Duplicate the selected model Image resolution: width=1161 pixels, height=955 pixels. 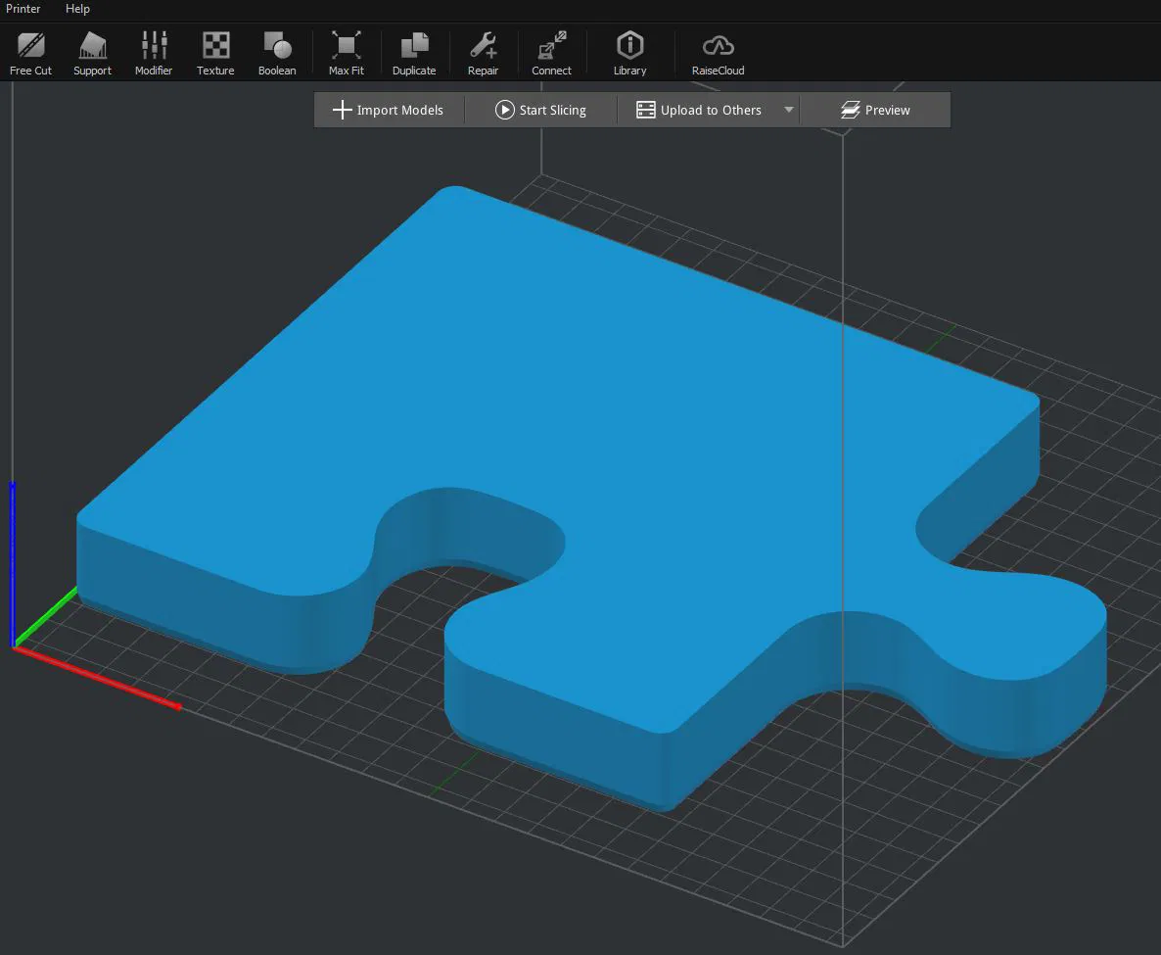point(414,53)
